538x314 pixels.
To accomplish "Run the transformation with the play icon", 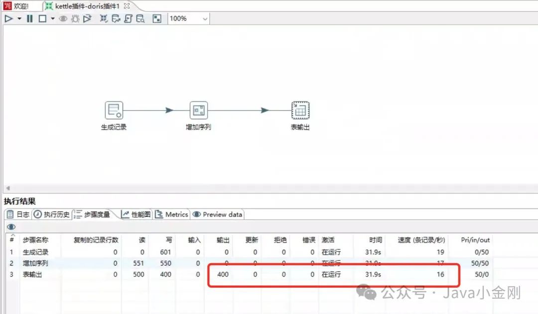I will [8, 18].
